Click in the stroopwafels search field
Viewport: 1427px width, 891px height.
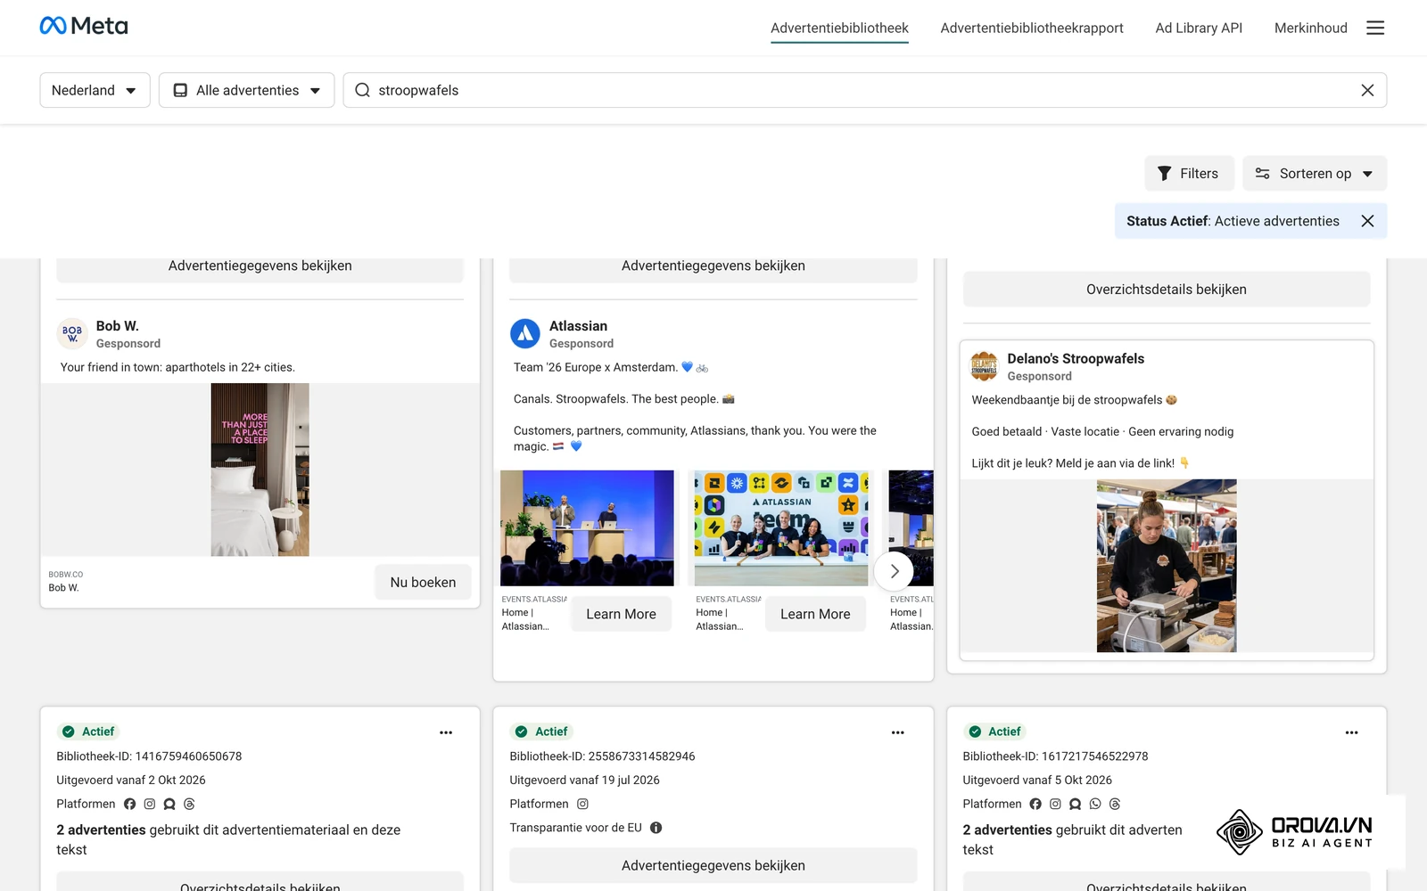point(864,90)
